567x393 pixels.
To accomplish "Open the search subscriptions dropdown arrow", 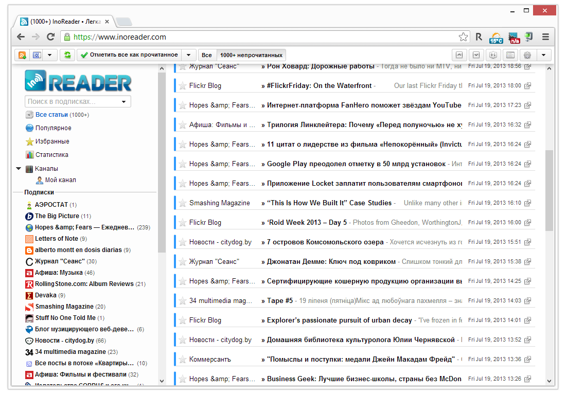I will tap(123, 102).
